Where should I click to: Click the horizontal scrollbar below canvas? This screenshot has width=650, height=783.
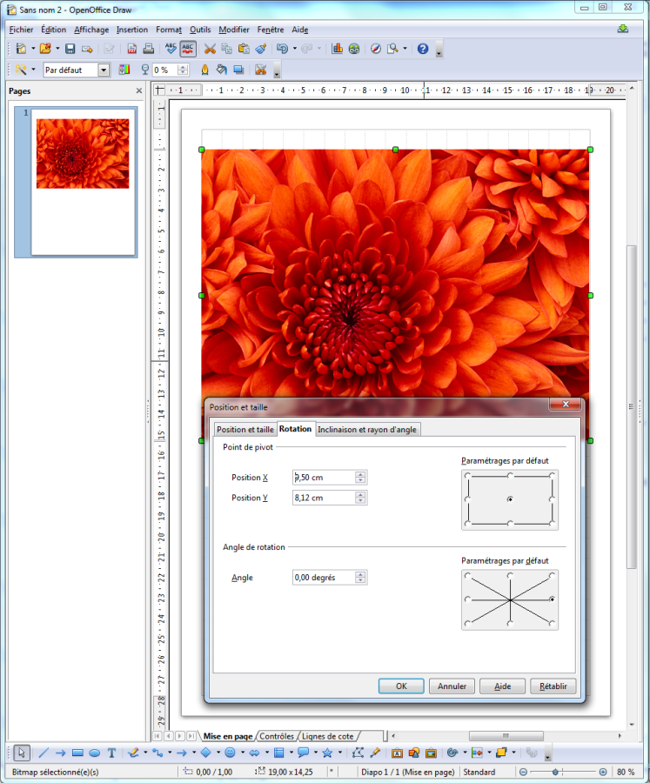(506, 735)
